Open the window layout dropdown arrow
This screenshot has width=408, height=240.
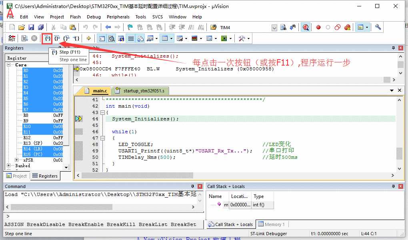click(367, 27)
